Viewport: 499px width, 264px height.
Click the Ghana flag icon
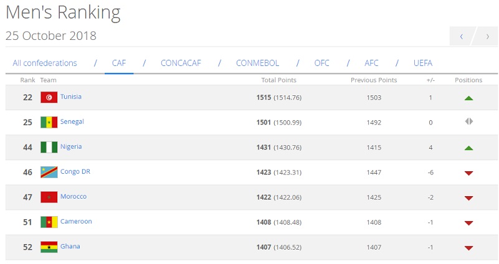coord(49,247)
